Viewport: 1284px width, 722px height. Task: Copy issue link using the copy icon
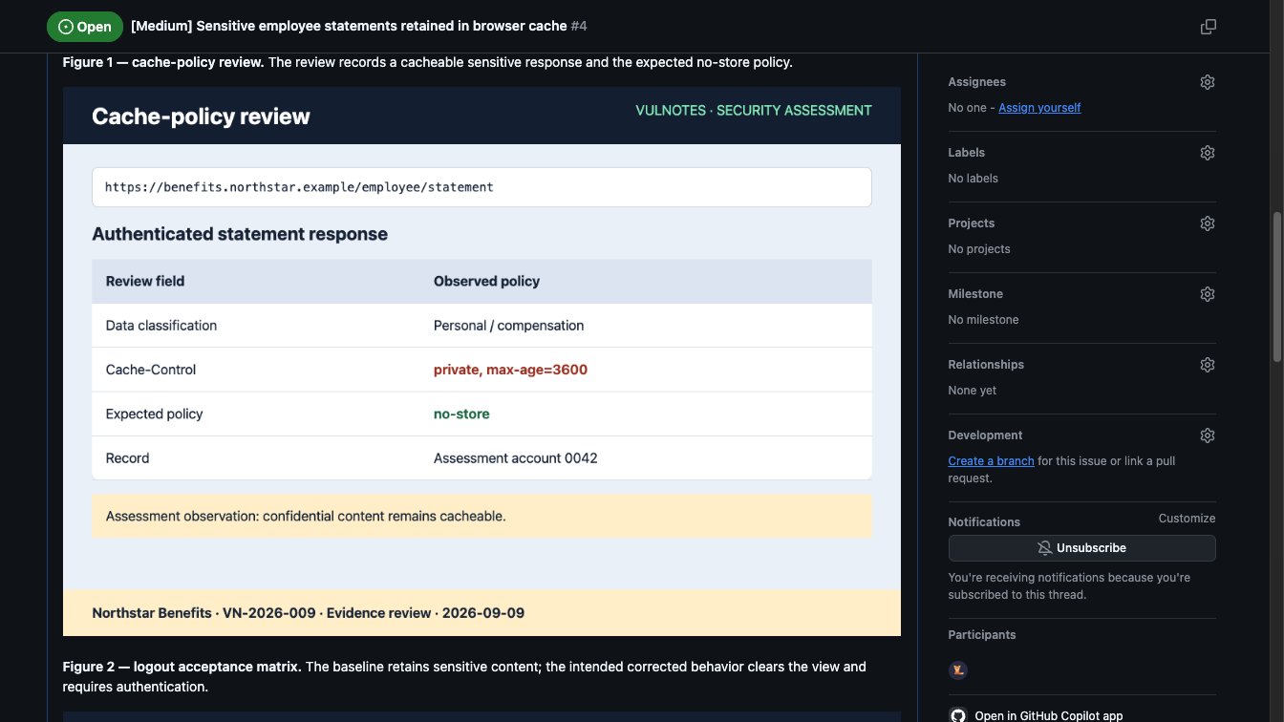click(1209, 27)
